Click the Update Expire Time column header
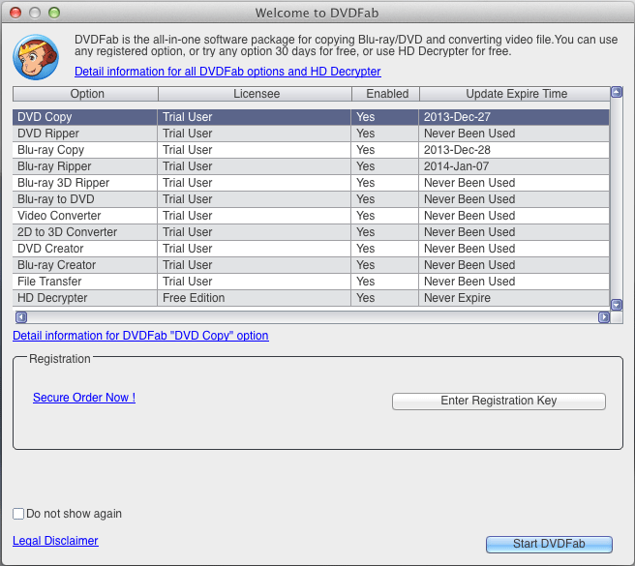 tap(515, 94)
